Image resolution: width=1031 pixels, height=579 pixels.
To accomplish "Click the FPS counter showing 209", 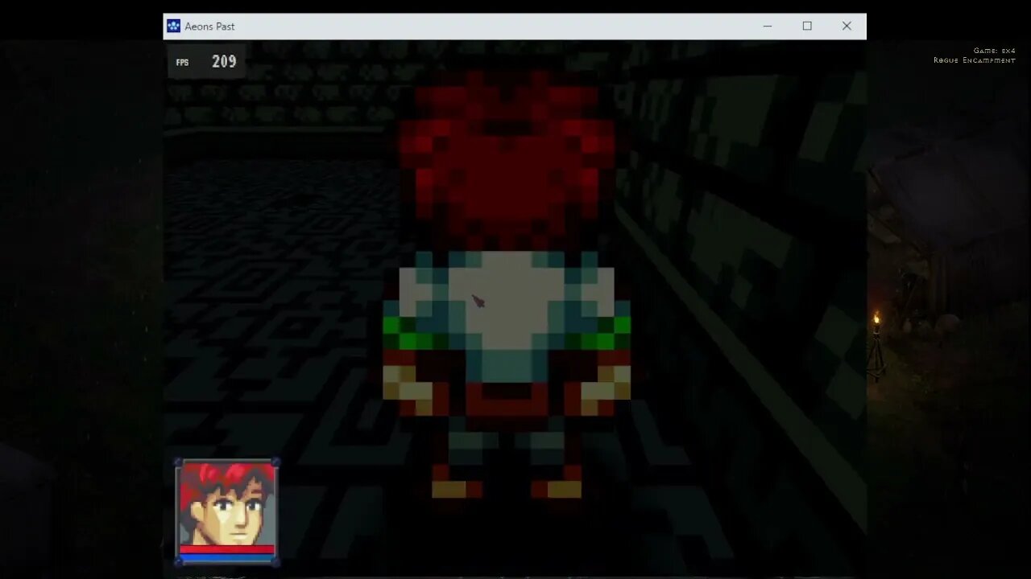I will point(206,62).
